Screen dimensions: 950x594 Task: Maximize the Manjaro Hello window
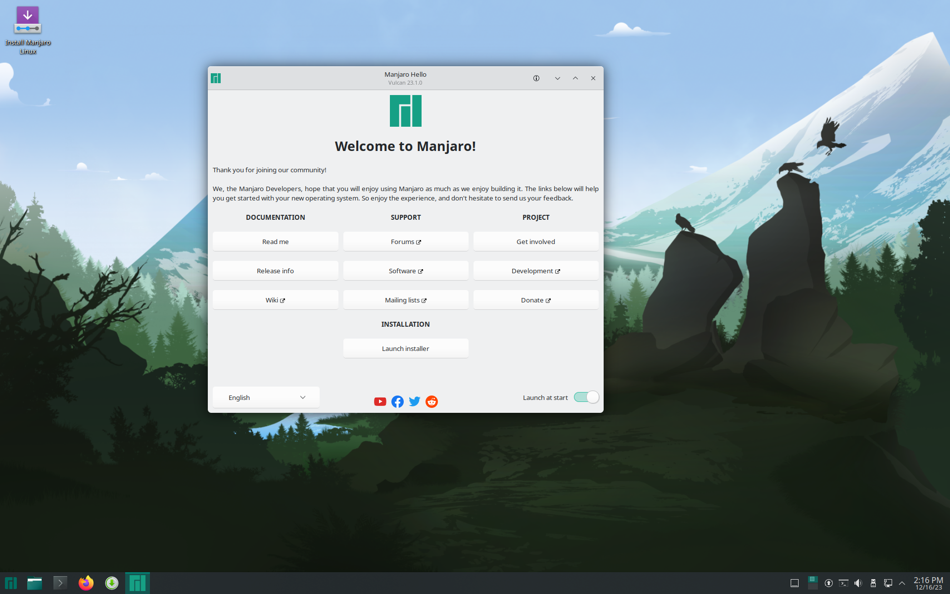tap(575, 78)
